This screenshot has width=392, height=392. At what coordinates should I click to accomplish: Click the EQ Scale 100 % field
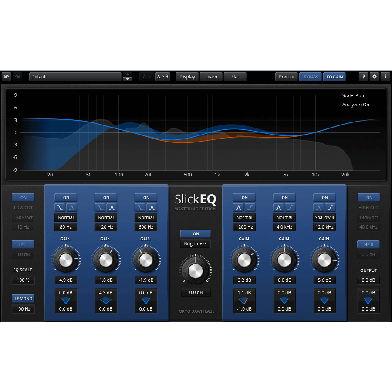pos(23,280)
